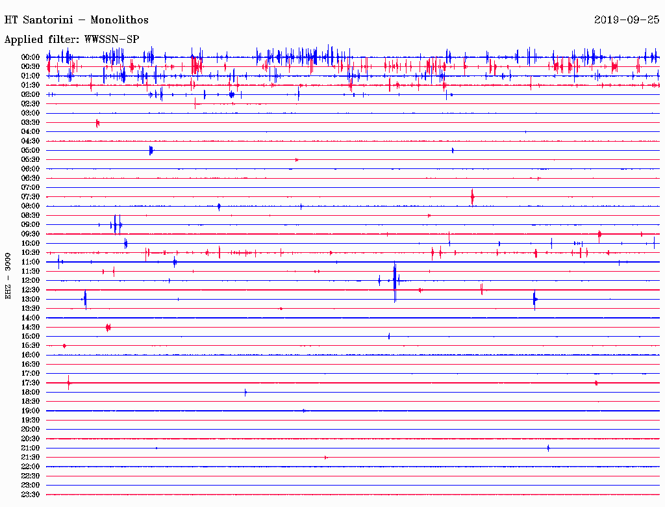
Task: Select the 22:30 time label
Action: (31, 476)
